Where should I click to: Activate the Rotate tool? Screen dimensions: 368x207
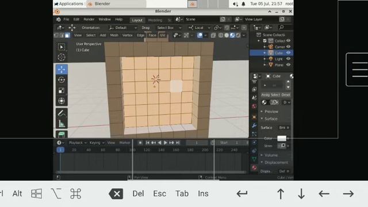[x=62, y=80]
